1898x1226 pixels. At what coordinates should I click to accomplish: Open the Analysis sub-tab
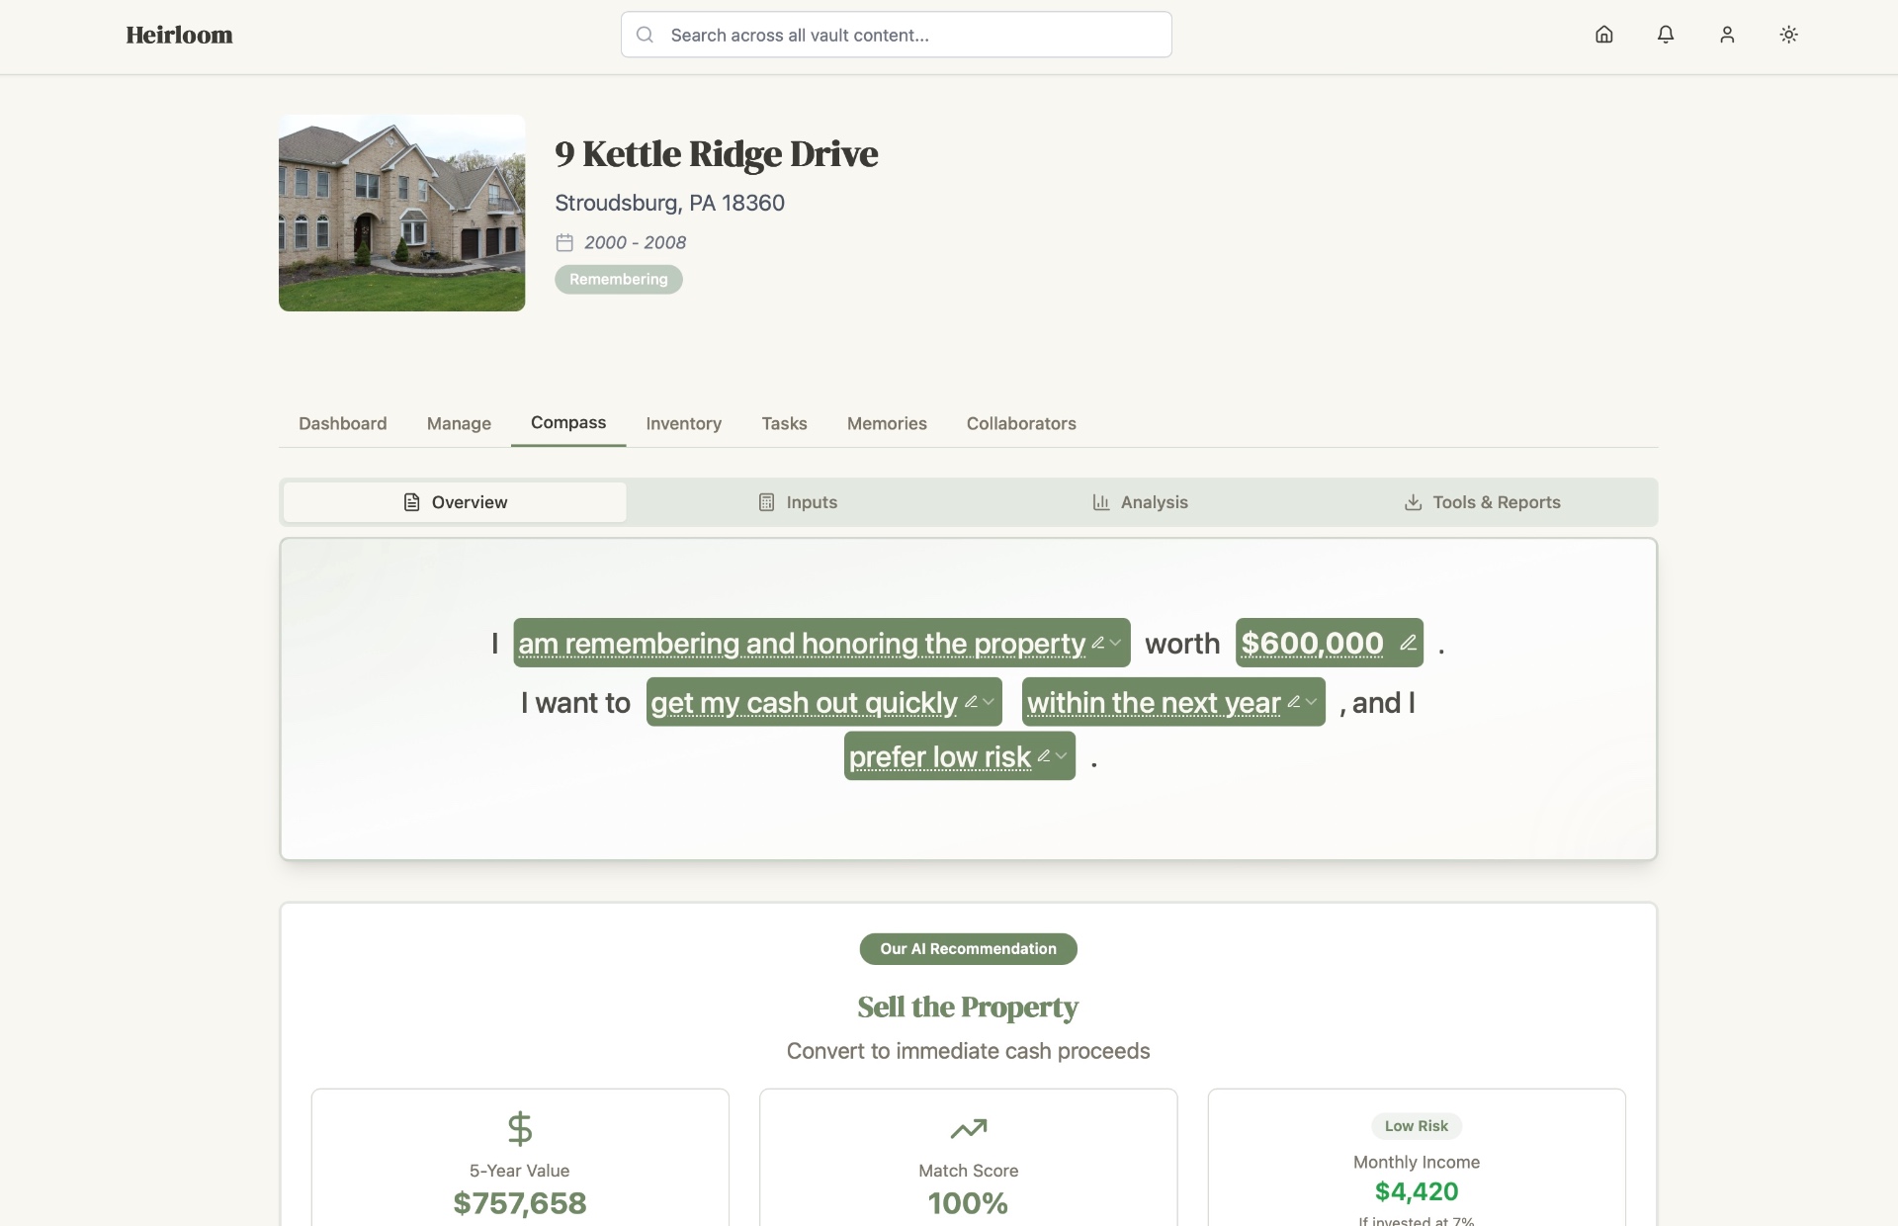click(x=1140, y=502)
